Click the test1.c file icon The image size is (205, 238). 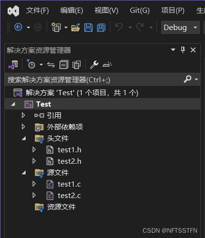pos(50,184)
